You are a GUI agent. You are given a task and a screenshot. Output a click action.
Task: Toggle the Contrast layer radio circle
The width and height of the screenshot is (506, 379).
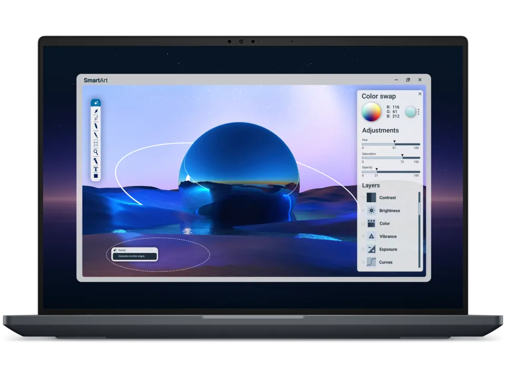[x=363, y=197]
